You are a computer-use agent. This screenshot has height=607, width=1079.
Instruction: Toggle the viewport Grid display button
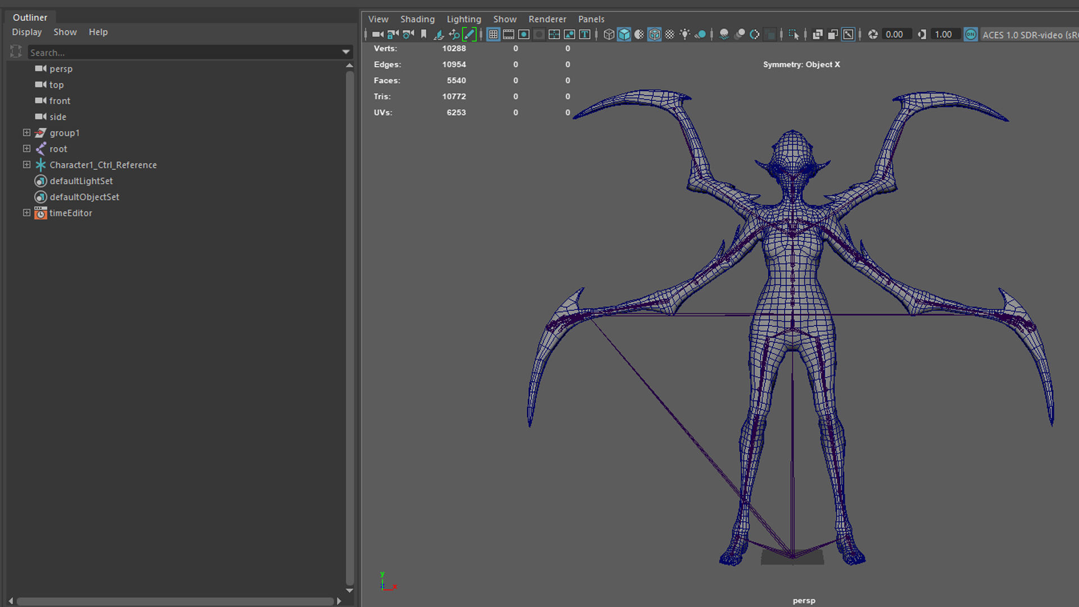pos(493,34)
